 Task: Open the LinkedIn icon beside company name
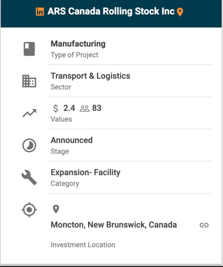click(40, 12)
